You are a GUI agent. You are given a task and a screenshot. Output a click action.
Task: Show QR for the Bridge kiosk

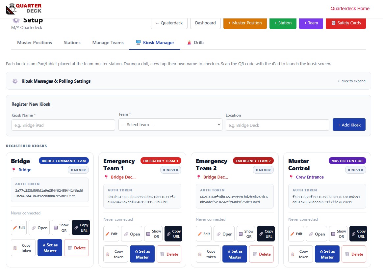pos(61,228)
